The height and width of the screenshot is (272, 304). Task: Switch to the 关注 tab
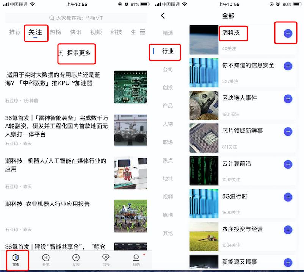tap(35, 32)
